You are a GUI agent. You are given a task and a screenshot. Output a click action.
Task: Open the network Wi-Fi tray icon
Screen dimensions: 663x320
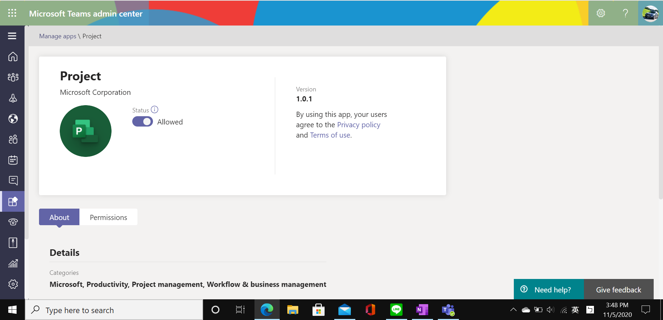point(564,310)
